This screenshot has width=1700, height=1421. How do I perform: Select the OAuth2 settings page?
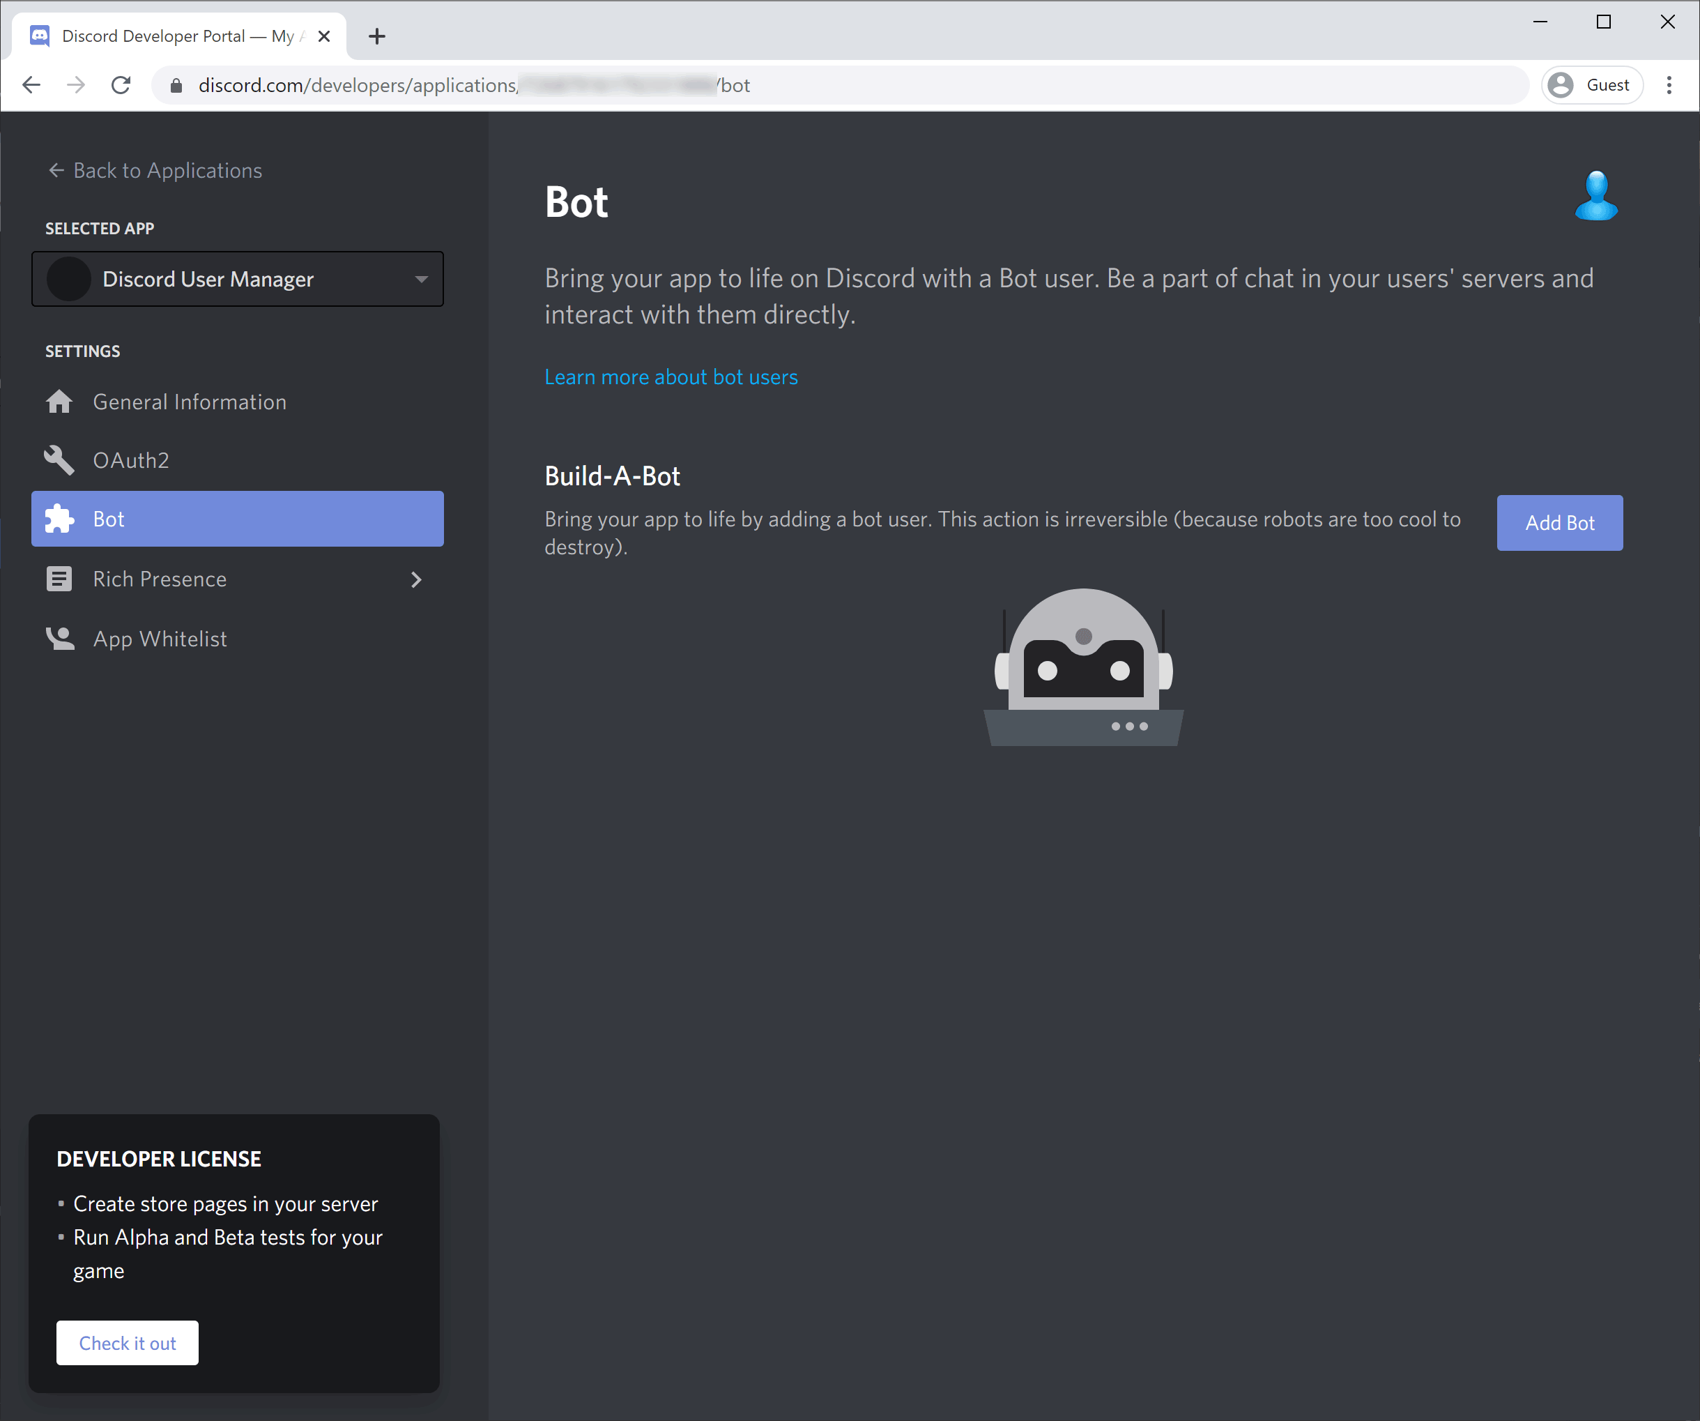131,461
